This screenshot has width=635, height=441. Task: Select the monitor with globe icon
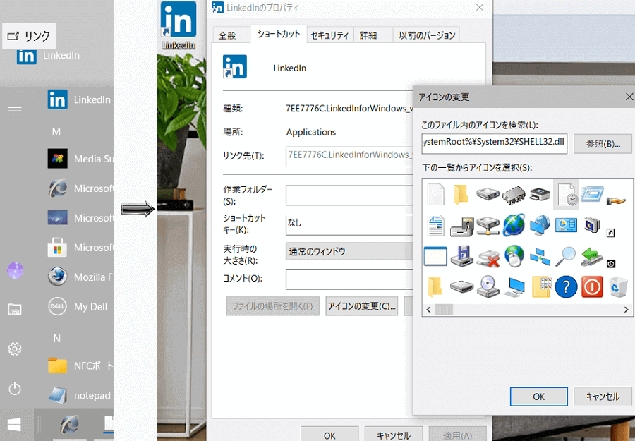pos(540,226)
